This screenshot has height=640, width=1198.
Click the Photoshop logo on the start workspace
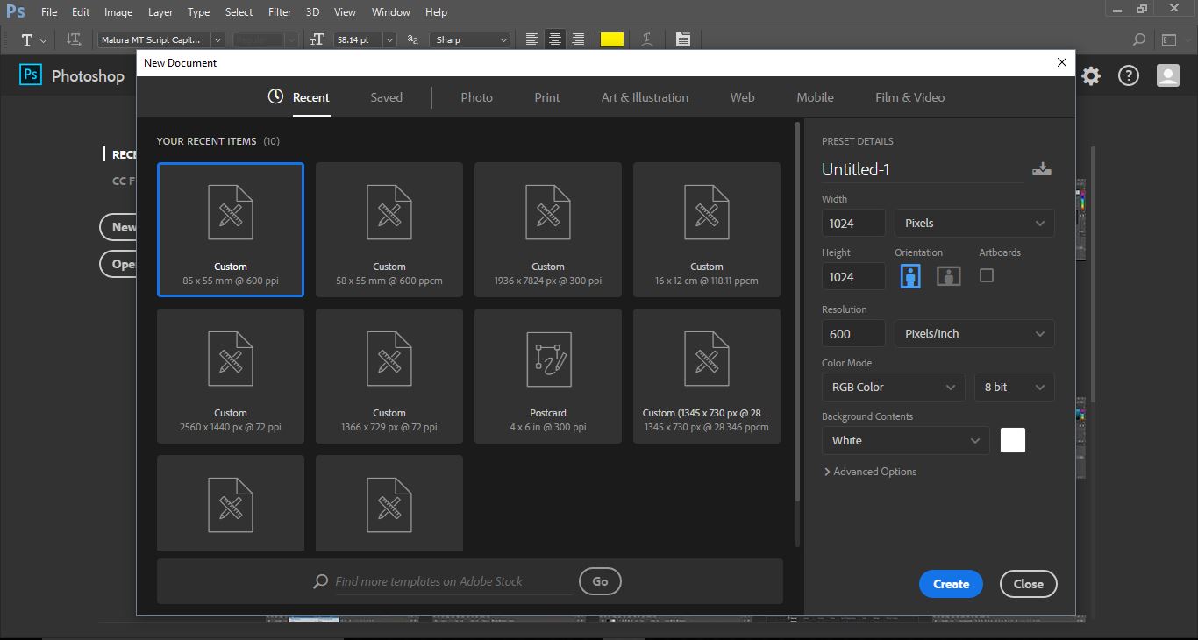tap(31, 75)
